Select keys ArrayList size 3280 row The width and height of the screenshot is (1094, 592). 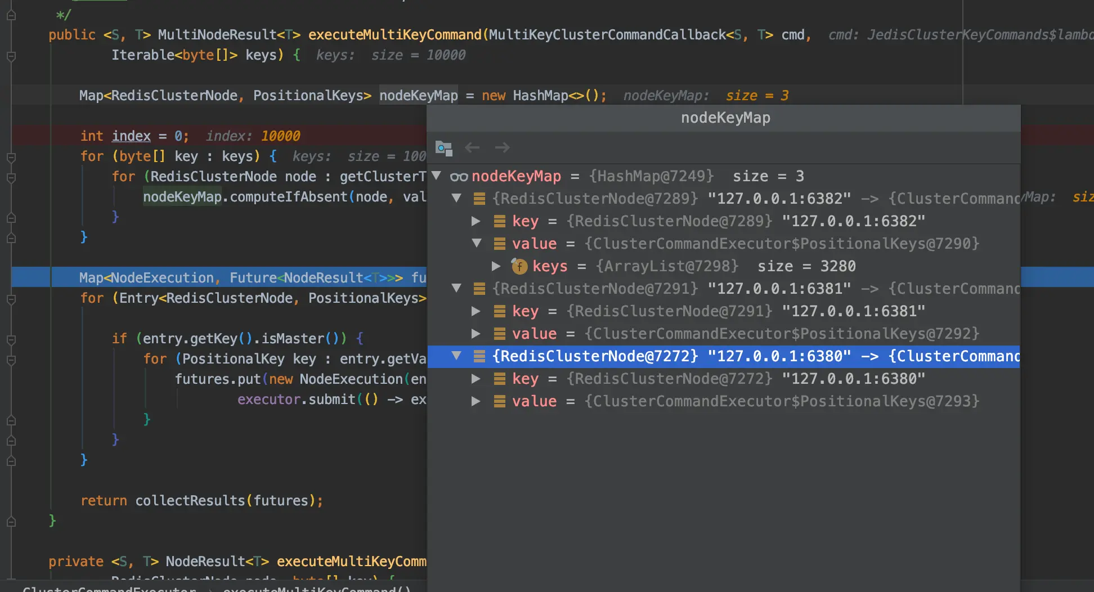pos(724,266)
